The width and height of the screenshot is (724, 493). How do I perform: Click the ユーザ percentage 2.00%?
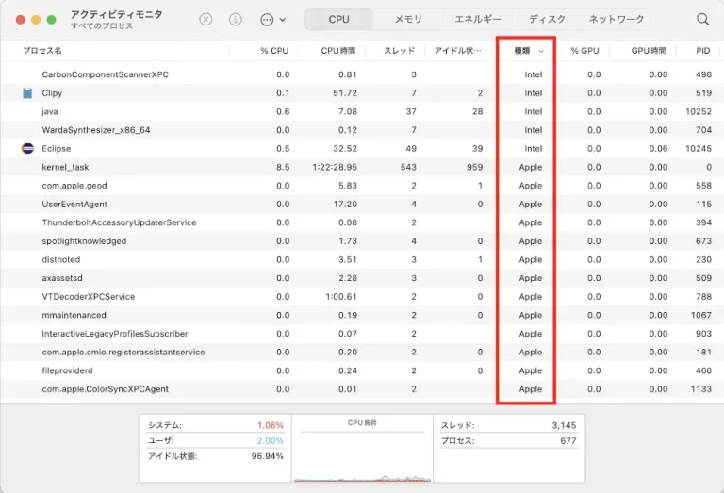[271, 441]
